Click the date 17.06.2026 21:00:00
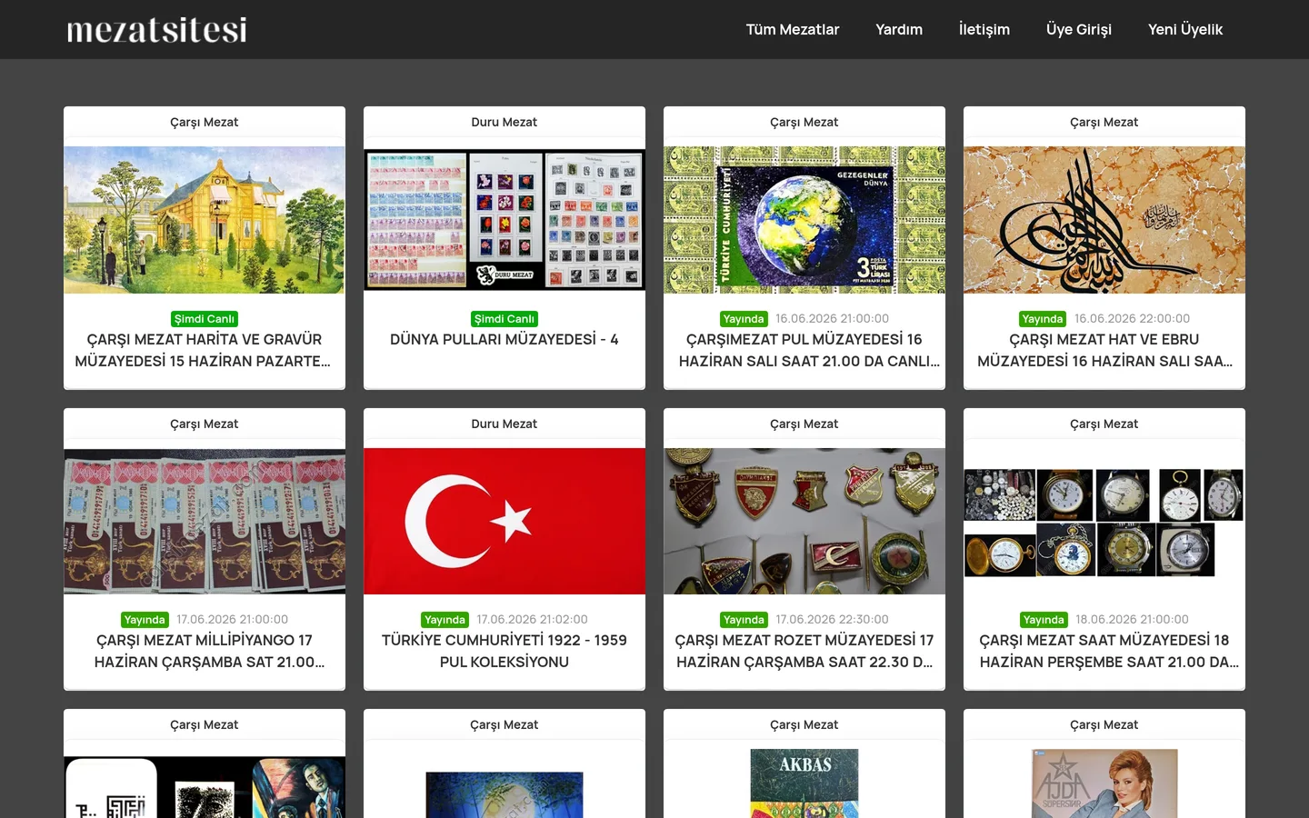 point(232,620)
